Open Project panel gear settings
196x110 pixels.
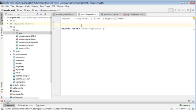coord(45,14)
